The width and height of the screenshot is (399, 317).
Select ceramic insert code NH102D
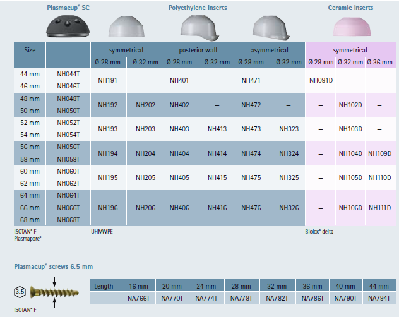click(x=350, y=105)
